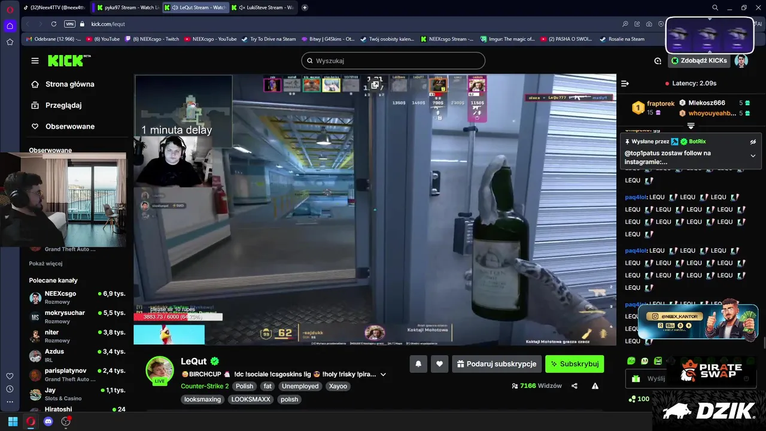Open Discord from taskbar
The image size is (766, 431).
point(48,421)
